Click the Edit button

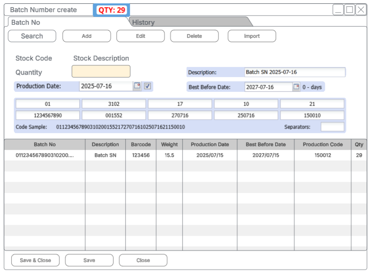pyautogui.click(x=141, y=36)
